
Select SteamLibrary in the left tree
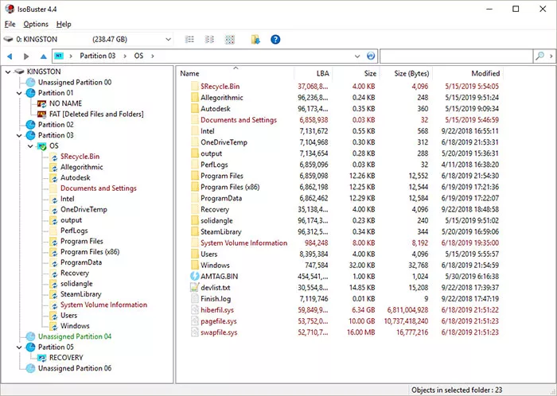[80, 294]
